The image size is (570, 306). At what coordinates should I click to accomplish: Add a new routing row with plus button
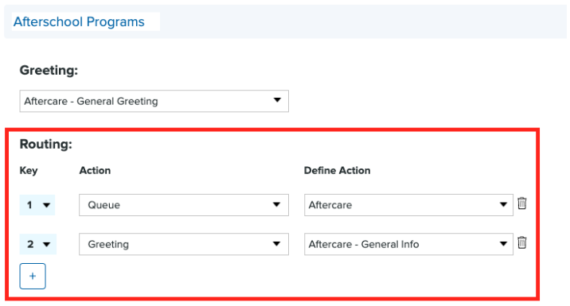tap(33, 277)
